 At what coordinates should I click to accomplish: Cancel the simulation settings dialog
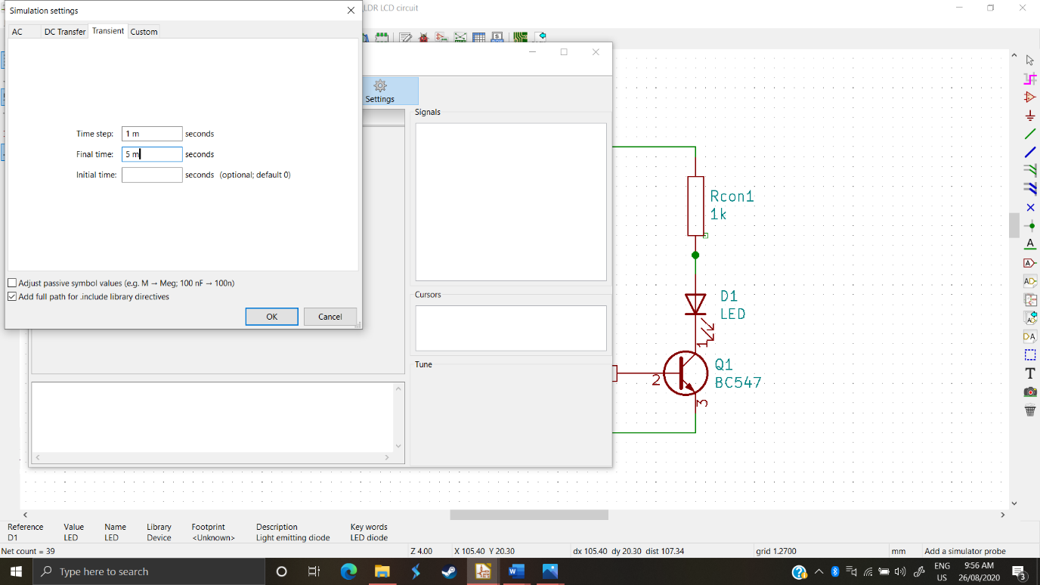330,316
